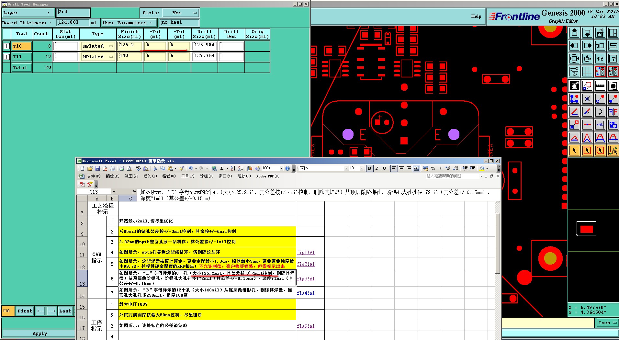The width and height of the screenshot is (619, 340).
Task: Click the 1:2 zoom ratio icon
Action: click(x=600, y=59)
